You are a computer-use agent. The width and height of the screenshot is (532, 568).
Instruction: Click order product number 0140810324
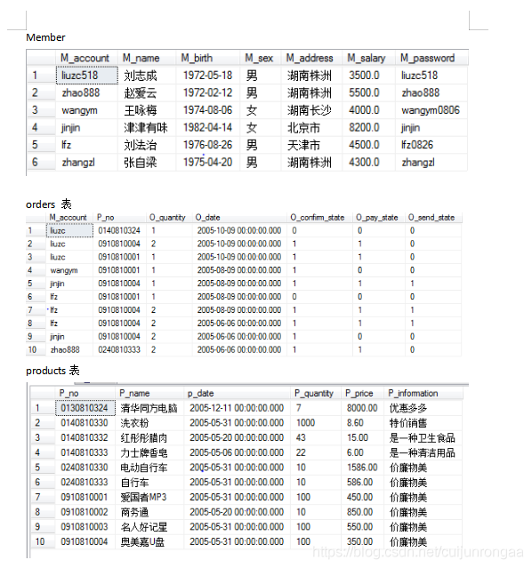click(119, 230)
